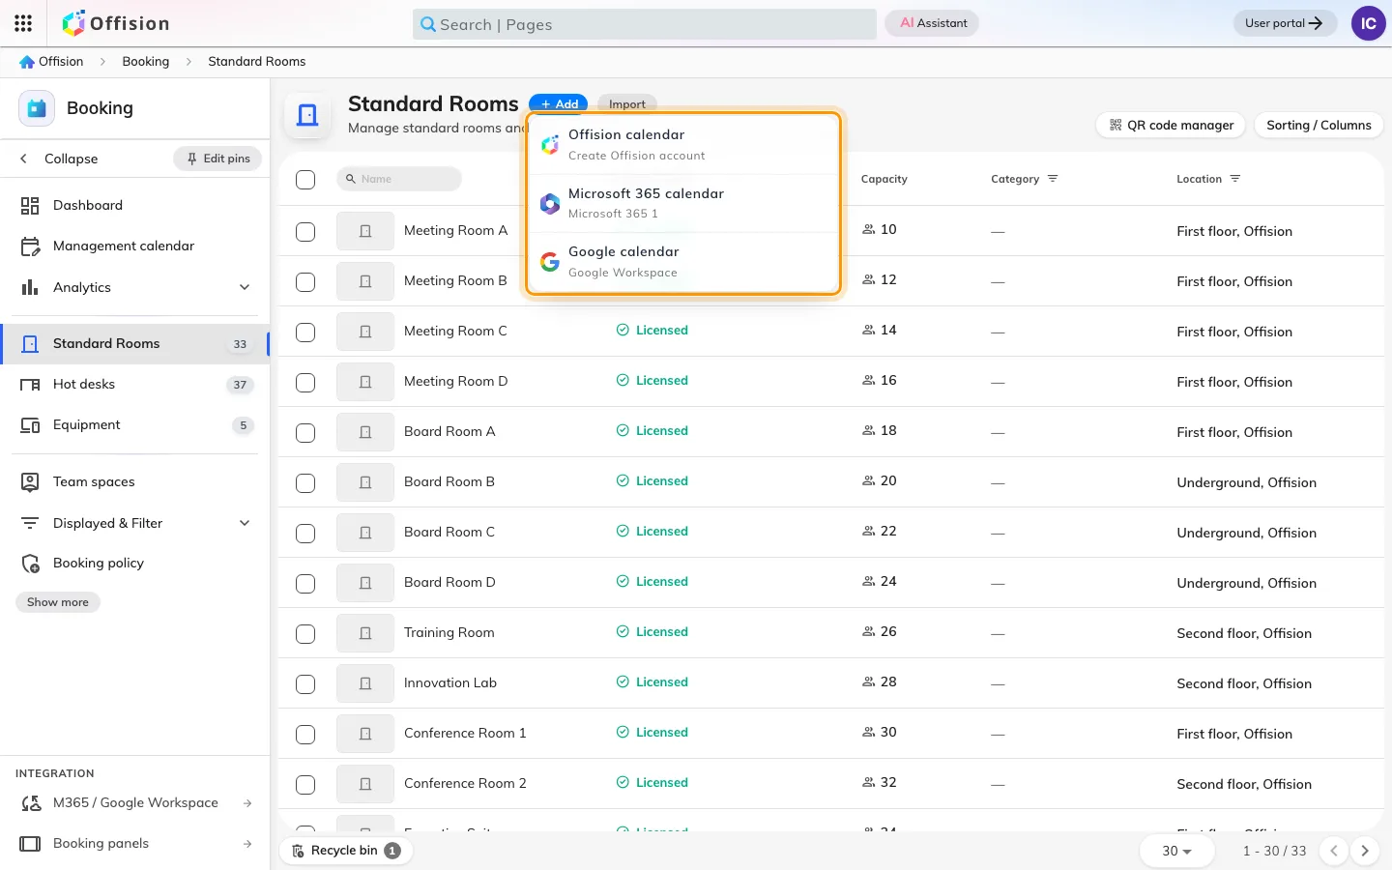Select the Meeting Room A checkbox
The width and height of the screenshot is (1392, 870).
point(305,231)
